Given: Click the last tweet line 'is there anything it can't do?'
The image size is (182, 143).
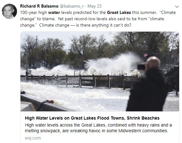Looking at the screenshot, I should (x=104, y=25).
